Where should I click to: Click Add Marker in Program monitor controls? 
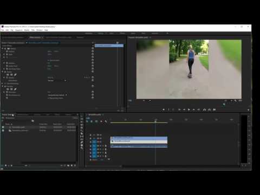(164, 109)
